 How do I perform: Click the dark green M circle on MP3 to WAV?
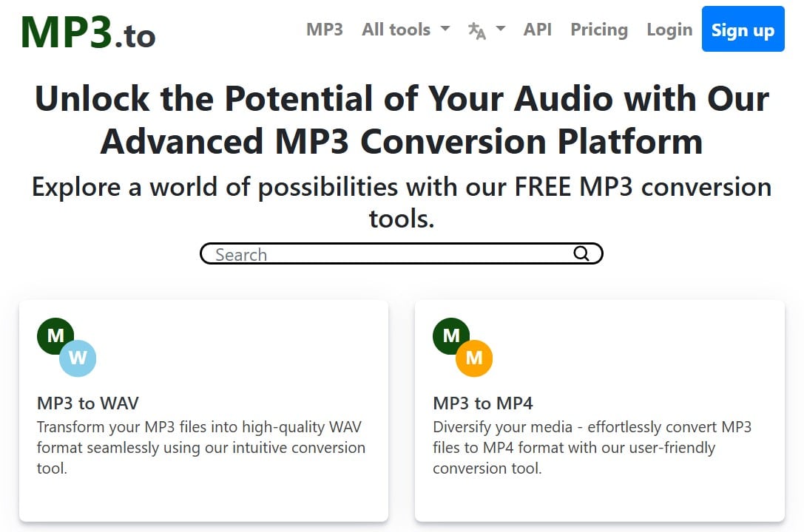click(x=55, y=336)
